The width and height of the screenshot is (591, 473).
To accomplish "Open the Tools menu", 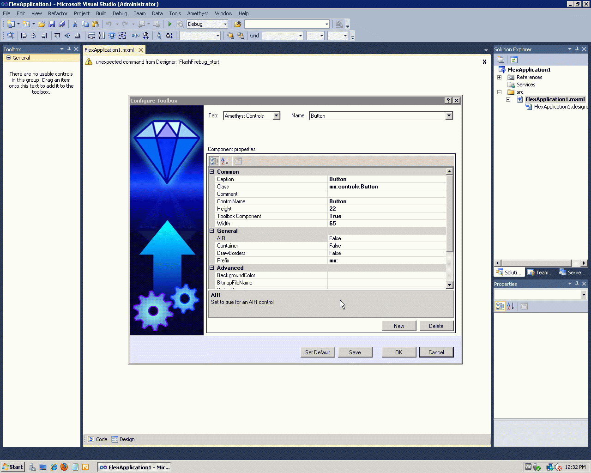I will pyautogui.click(x=175, y=13).
